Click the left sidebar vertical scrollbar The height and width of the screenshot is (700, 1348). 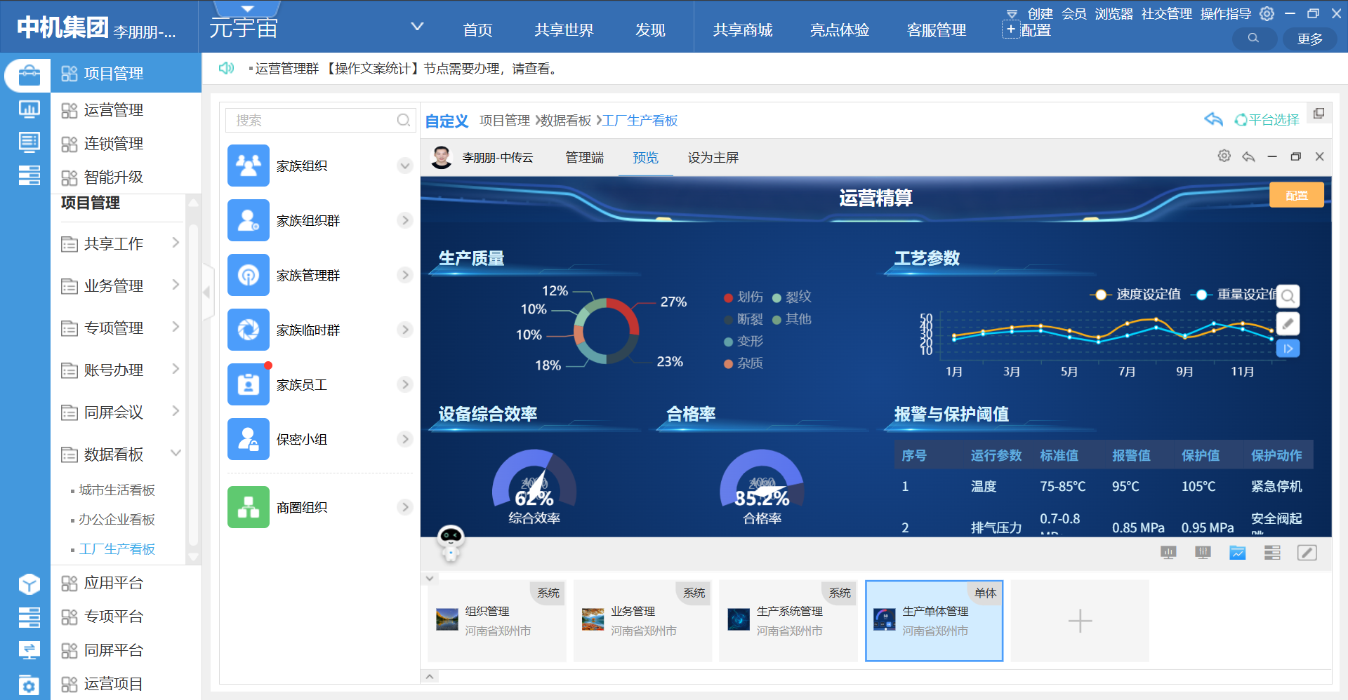194,379
